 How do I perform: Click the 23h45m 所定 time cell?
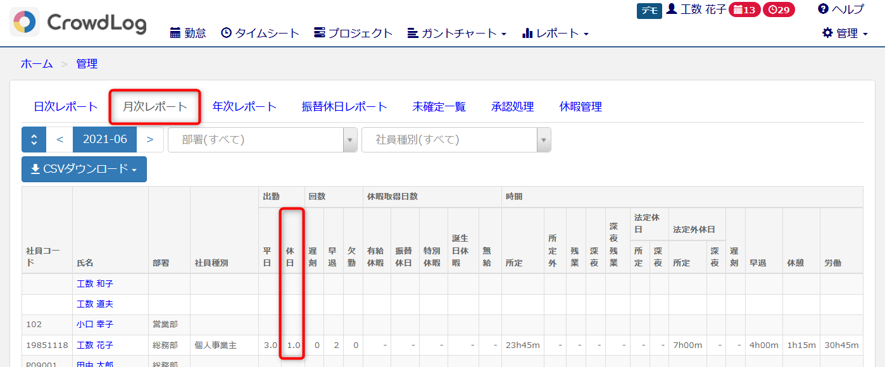522,345
